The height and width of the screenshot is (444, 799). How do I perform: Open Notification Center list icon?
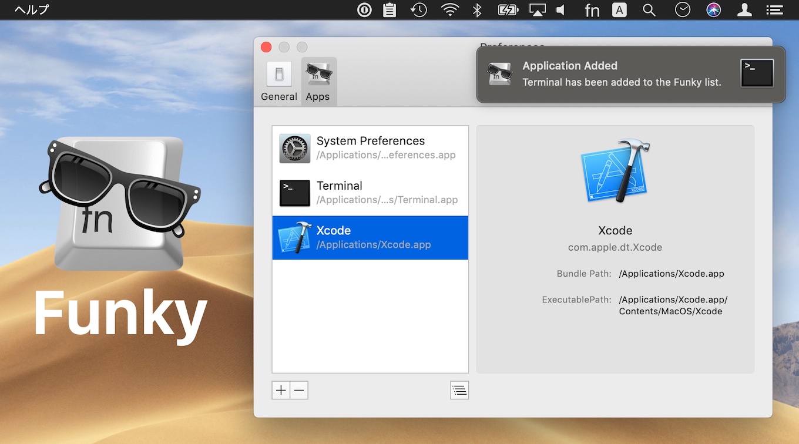(775, 9)
